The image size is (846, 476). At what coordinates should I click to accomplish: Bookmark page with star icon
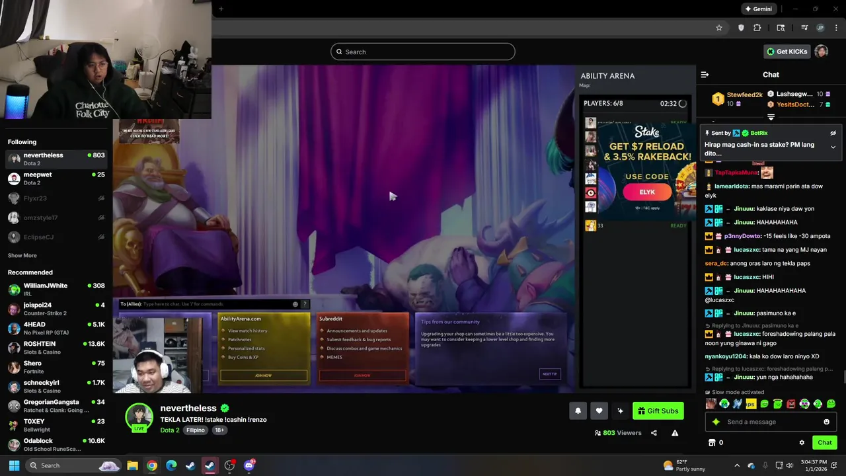point(719,28)
